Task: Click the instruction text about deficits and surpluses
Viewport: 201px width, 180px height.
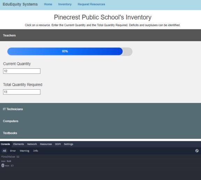Action: (x=102, y=25)
